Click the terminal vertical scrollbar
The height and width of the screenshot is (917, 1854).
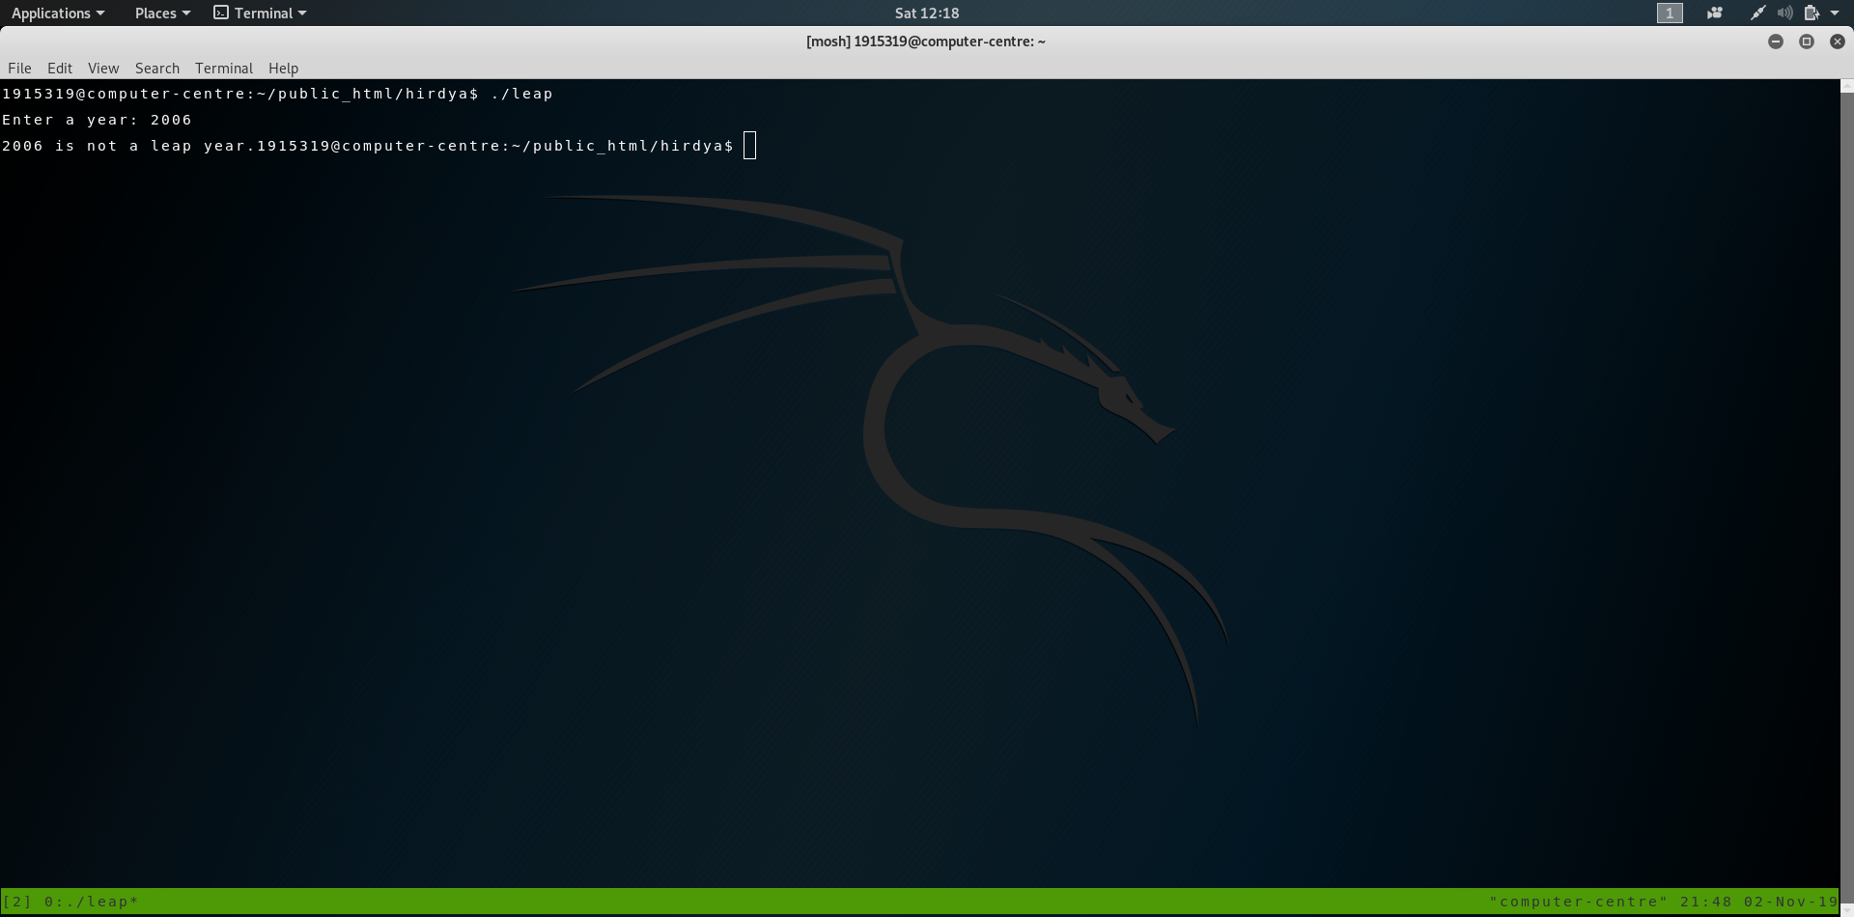pos(1846,497)
